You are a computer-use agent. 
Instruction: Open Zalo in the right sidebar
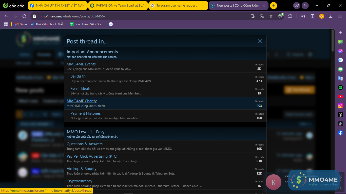pos(340,60)
